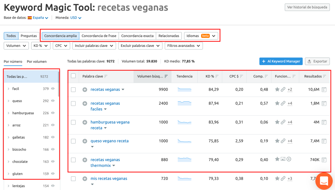This screenshot has height=190, width=335.
Task: Open the Filtros avanzados dropdown
Action: tap(184, 46)
